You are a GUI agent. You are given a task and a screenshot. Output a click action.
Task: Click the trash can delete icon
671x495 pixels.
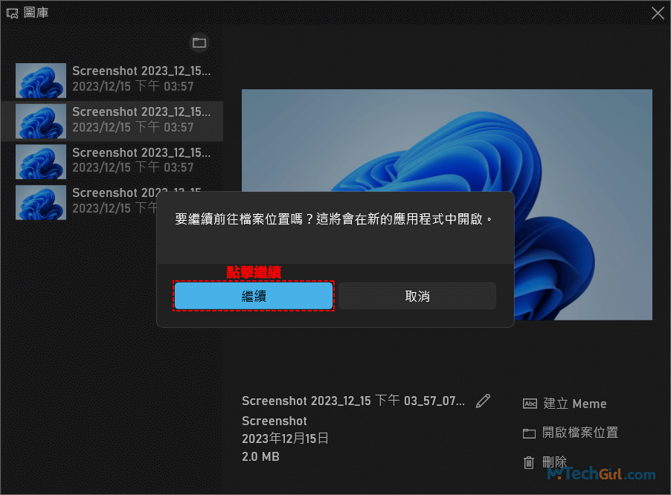(529, 462)
